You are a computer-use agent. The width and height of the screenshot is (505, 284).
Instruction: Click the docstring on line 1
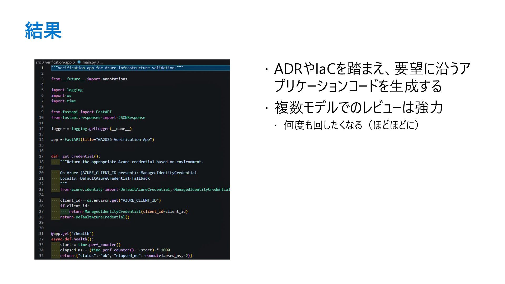point(117,68)
